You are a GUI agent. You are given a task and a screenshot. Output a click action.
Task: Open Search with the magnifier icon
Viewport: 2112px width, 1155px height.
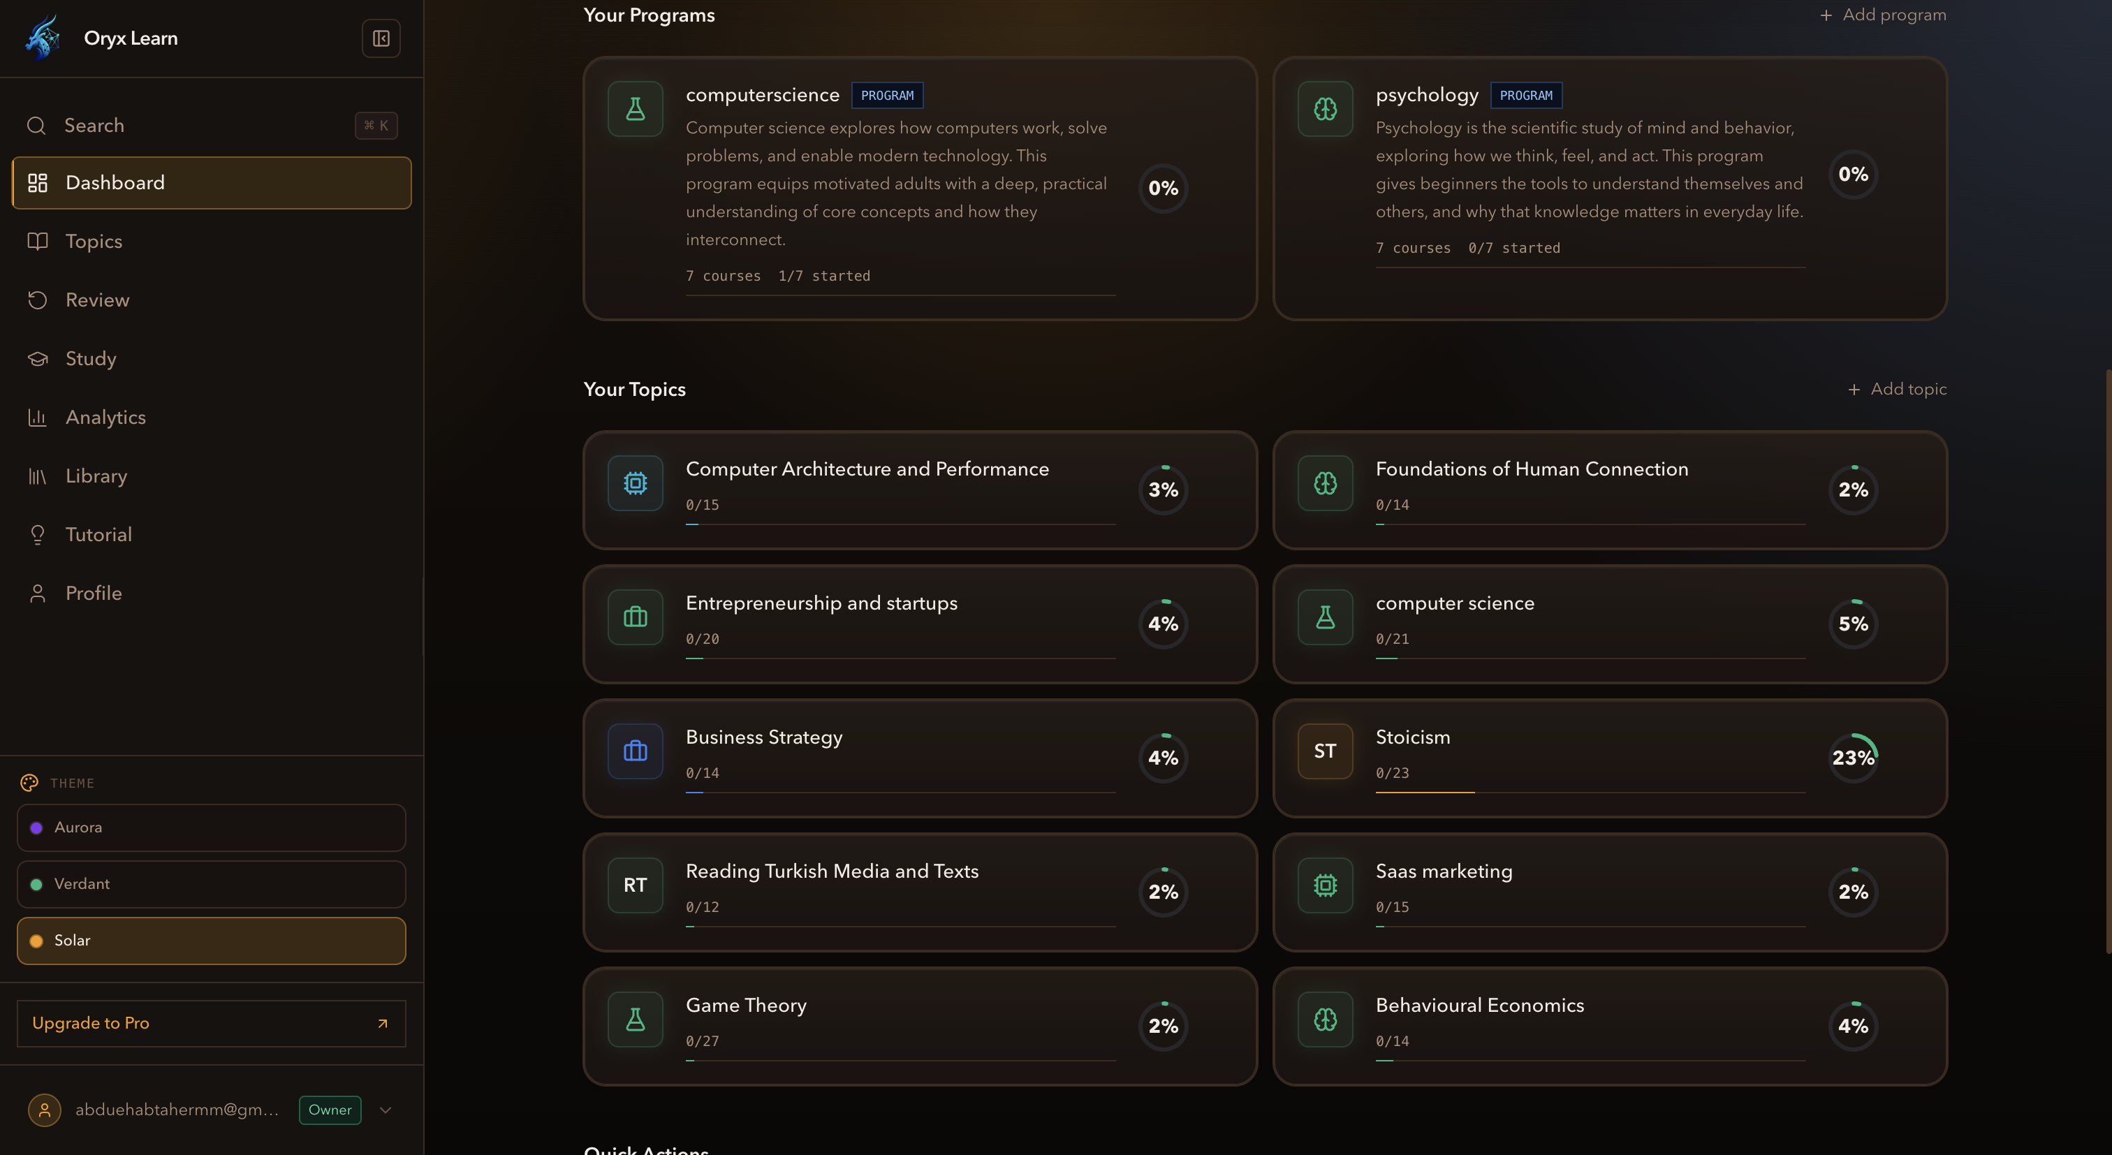click(36, 126)
